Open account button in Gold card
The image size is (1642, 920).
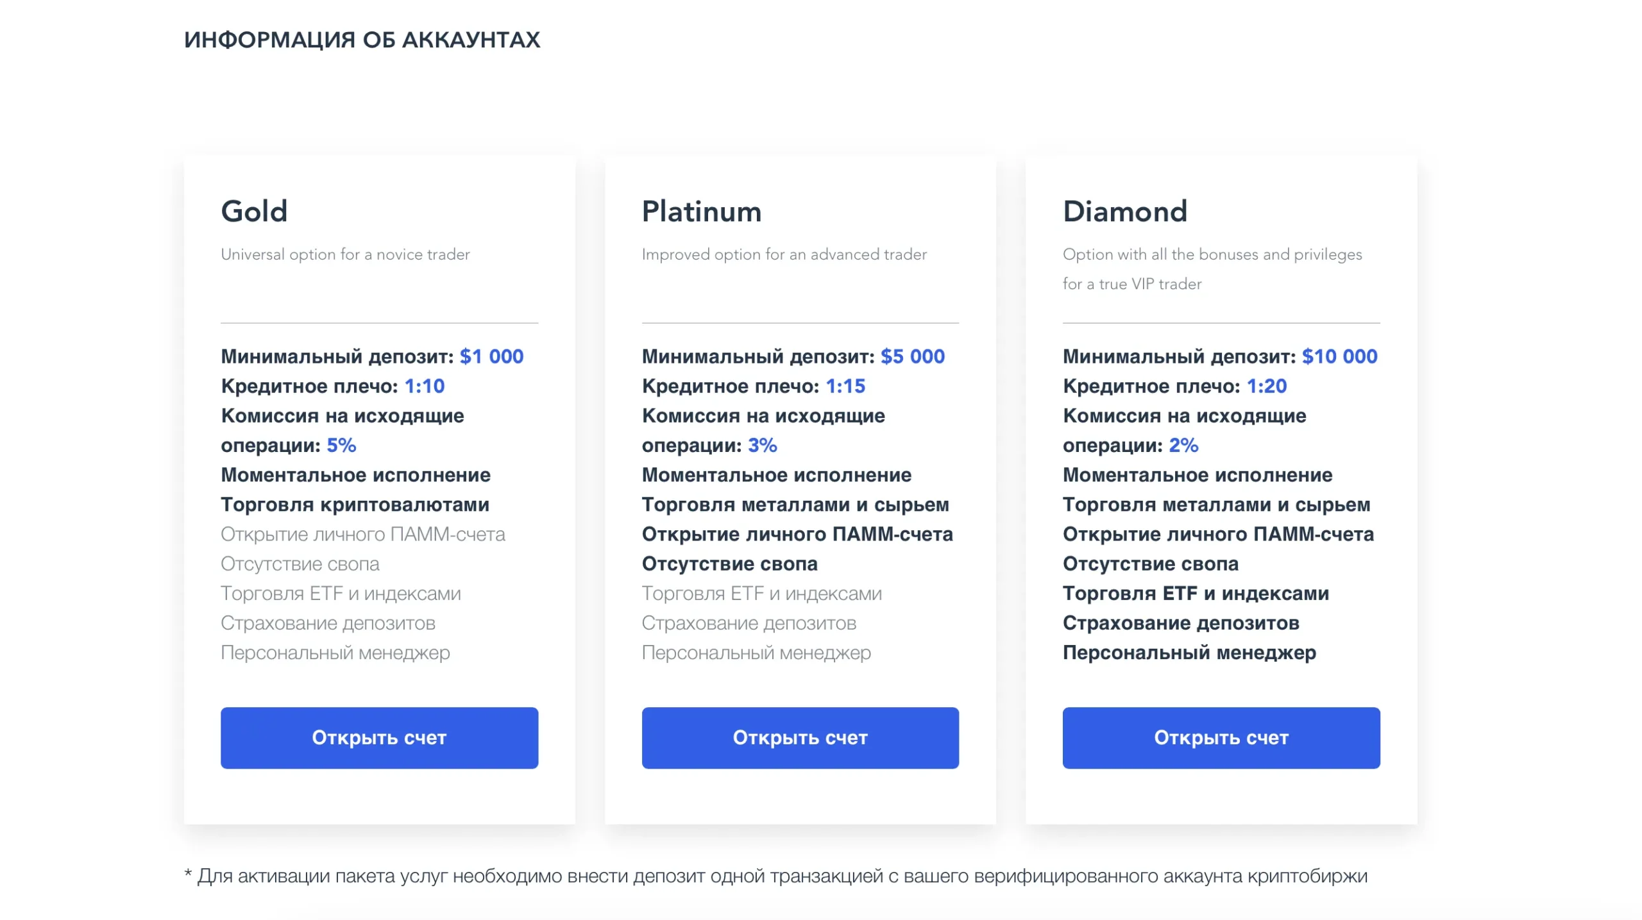pos(379,737)
